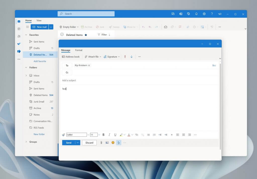Switch to Format tab in compose
Screen dimensions: 257x179
79,50
